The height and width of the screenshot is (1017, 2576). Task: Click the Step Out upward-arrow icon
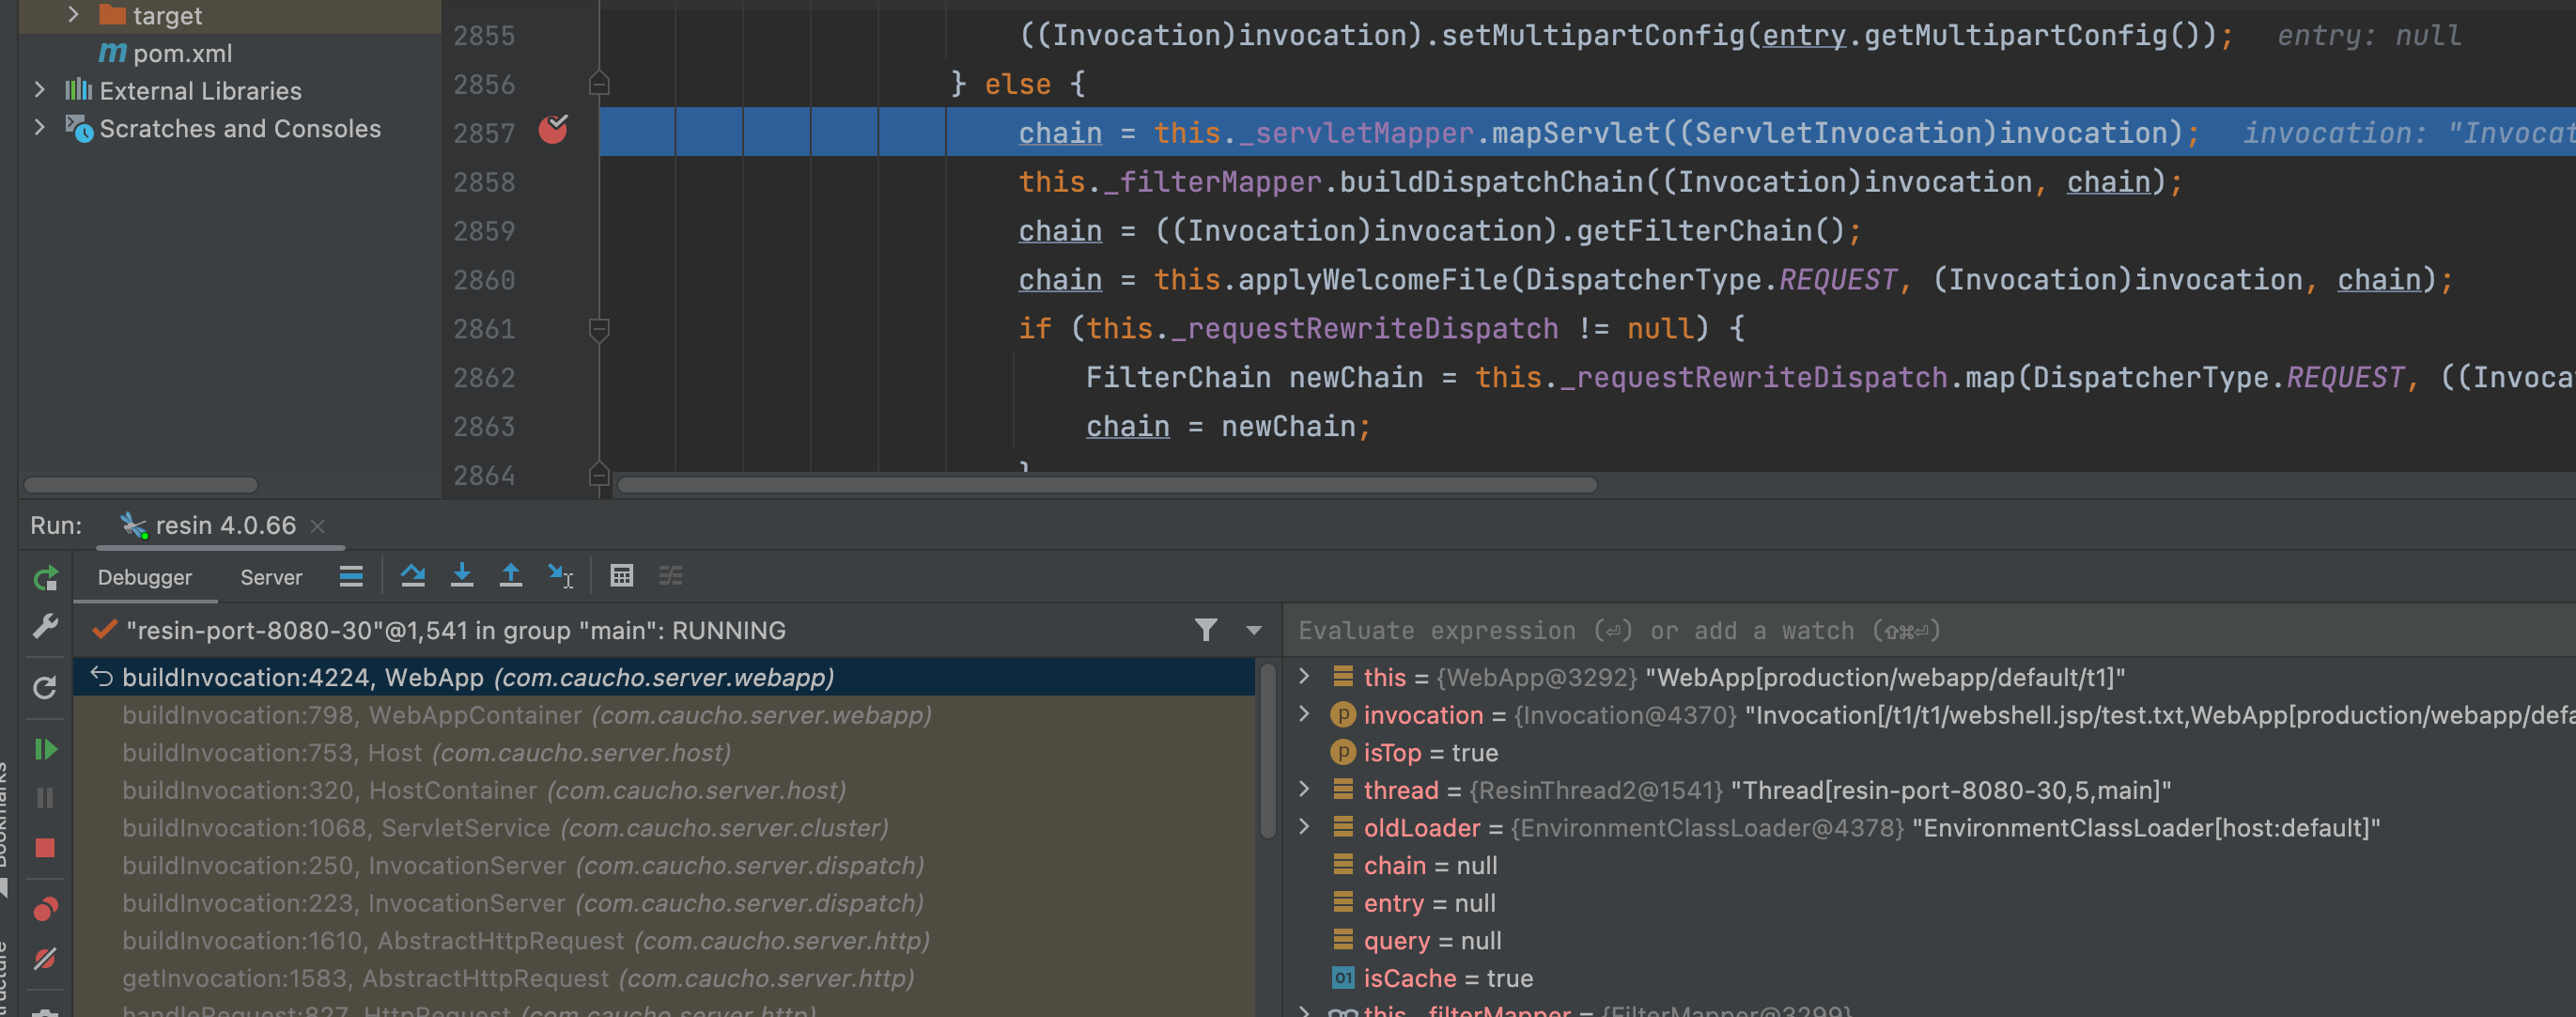coord(510,575)
